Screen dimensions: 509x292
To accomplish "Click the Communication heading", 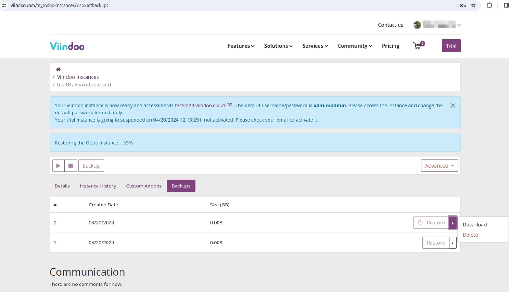I will (x=87, y=272).
